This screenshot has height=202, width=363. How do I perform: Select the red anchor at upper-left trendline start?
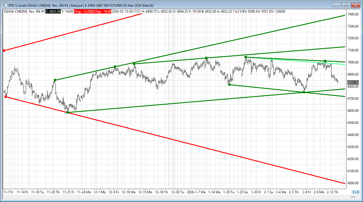[4, 51]
